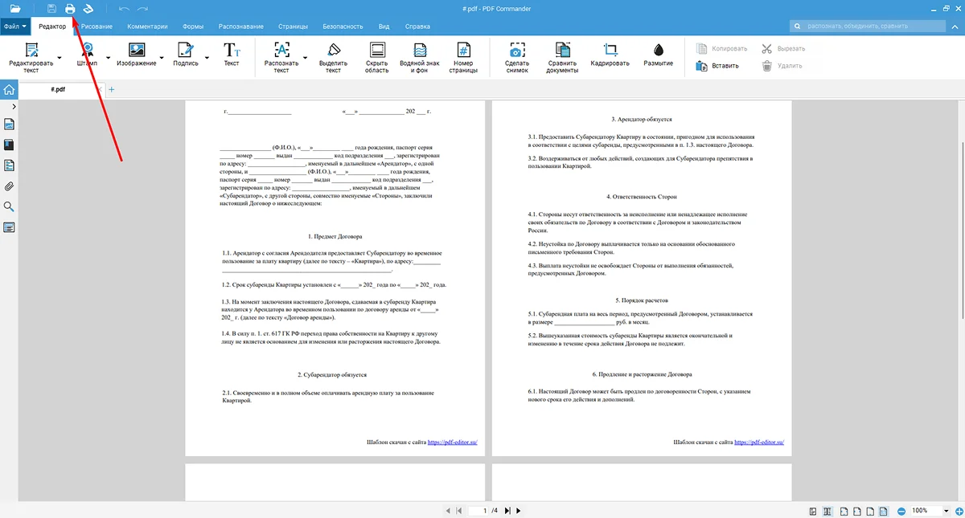
Task: Choose the Изображение tool
Action: 136,55
